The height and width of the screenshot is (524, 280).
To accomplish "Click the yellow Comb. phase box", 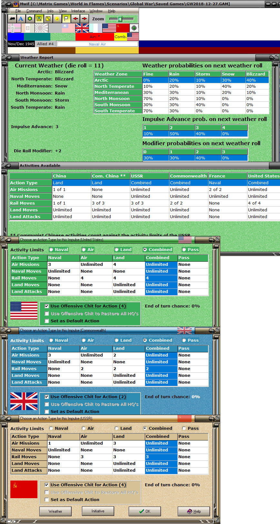I will coord(121,36).
